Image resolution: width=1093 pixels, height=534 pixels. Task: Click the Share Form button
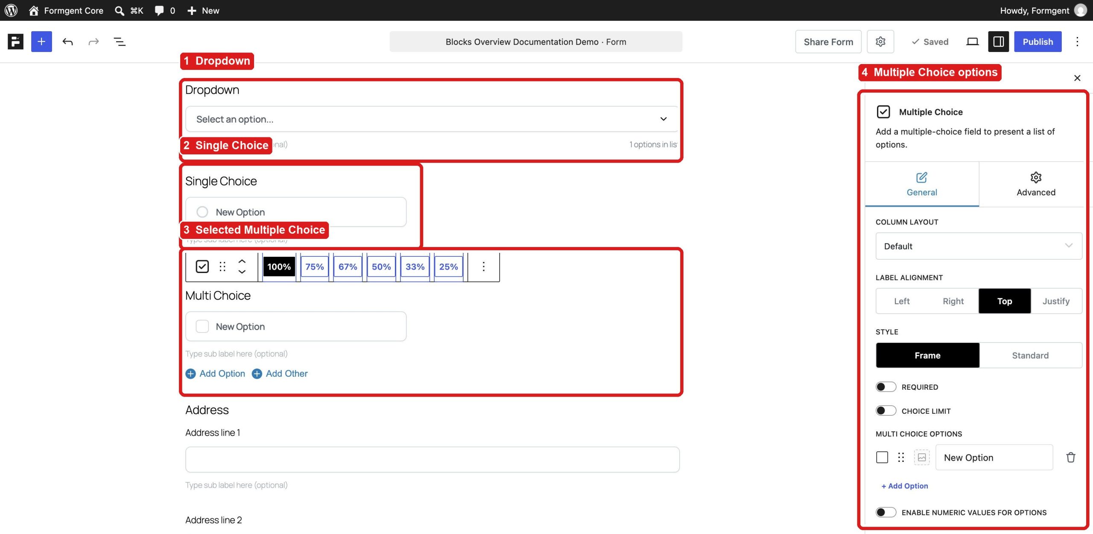(x=828, y=41)
